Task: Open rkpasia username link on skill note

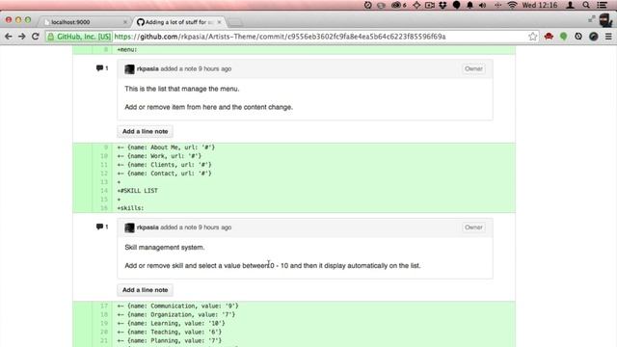Action: tap(148, 227)
